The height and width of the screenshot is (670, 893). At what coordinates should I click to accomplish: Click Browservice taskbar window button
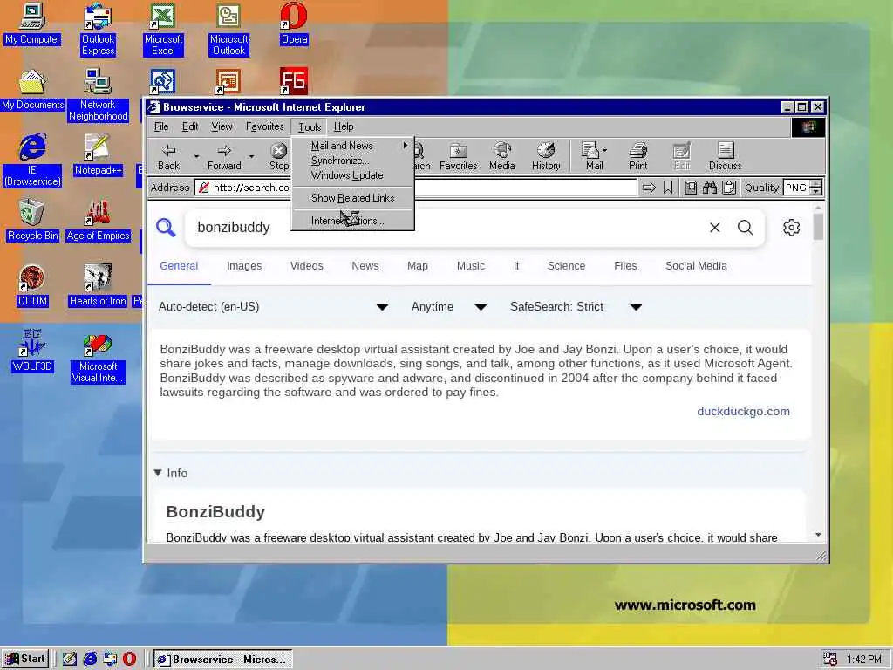[223, 660]
